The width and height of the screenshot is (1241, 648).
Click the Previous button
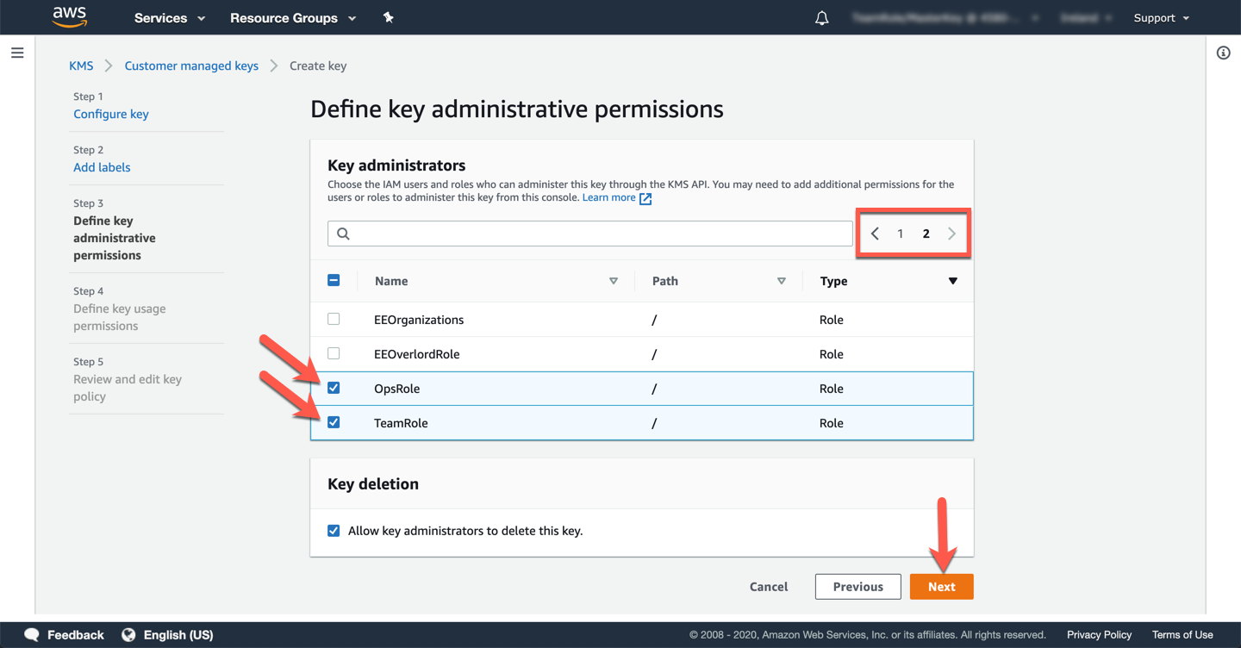coord(857,587)
